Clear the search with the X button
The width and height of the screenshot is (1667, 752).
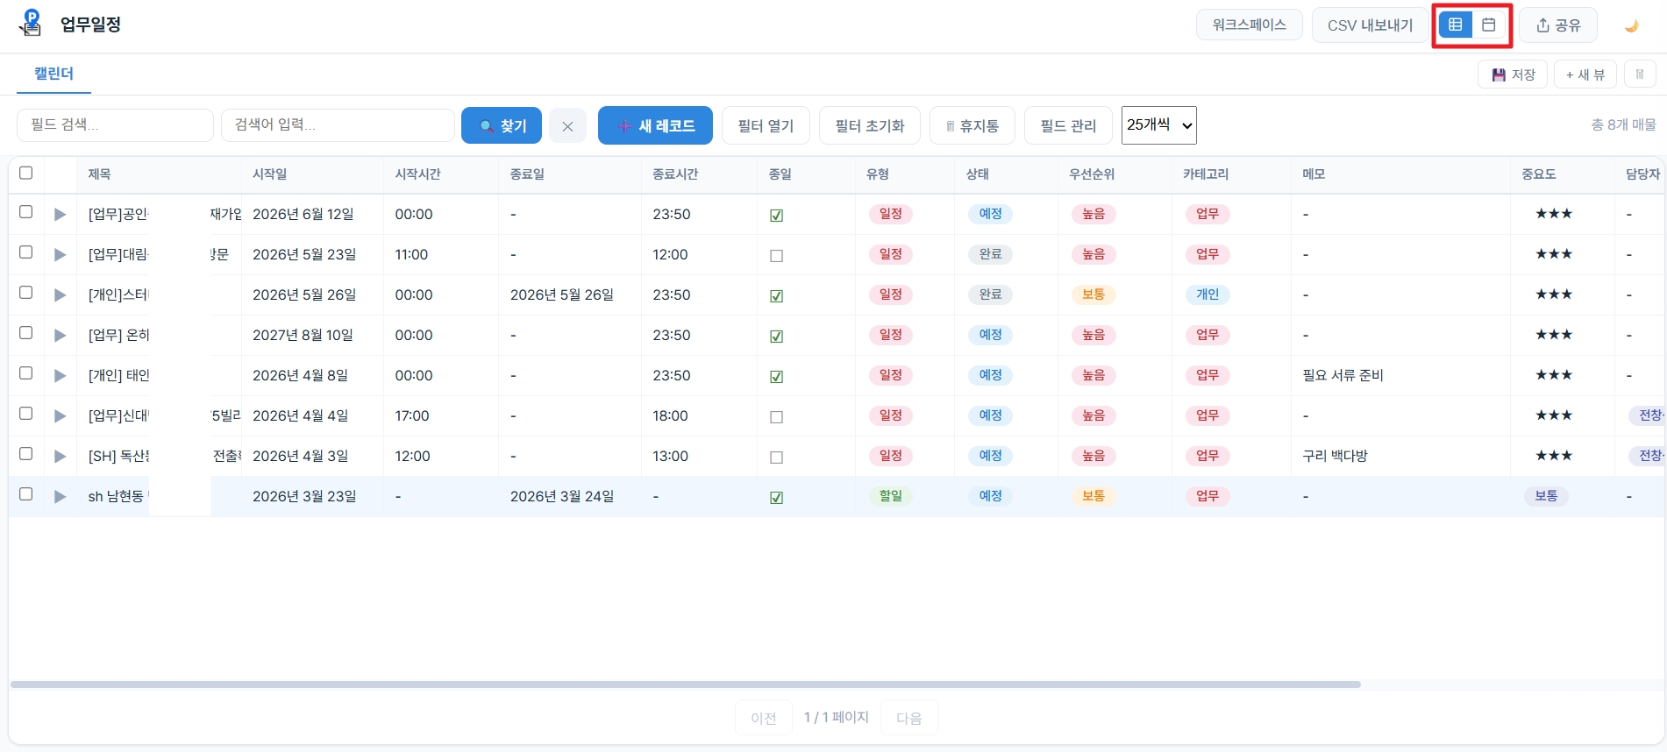(567, 126)
